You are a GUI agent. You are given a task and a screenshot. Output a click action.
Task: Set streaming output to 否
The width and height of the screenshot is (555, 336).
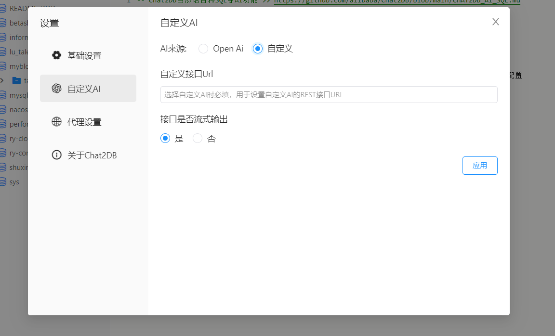click(x=198, y=138)
